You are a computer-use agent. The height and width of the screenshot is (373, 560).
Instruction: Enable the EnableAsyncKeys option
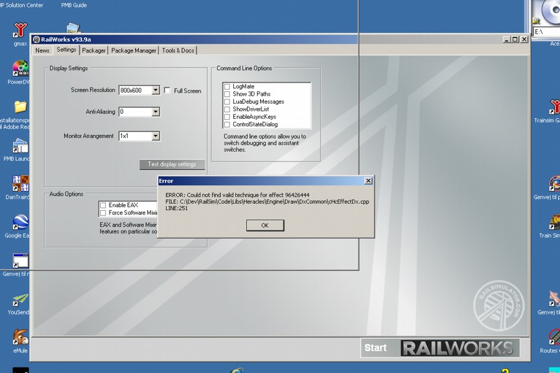pyautogui.click(x=226, y=117)
